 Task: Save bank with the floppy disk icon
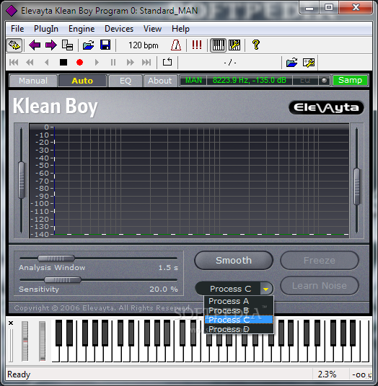tap(105, 45)
